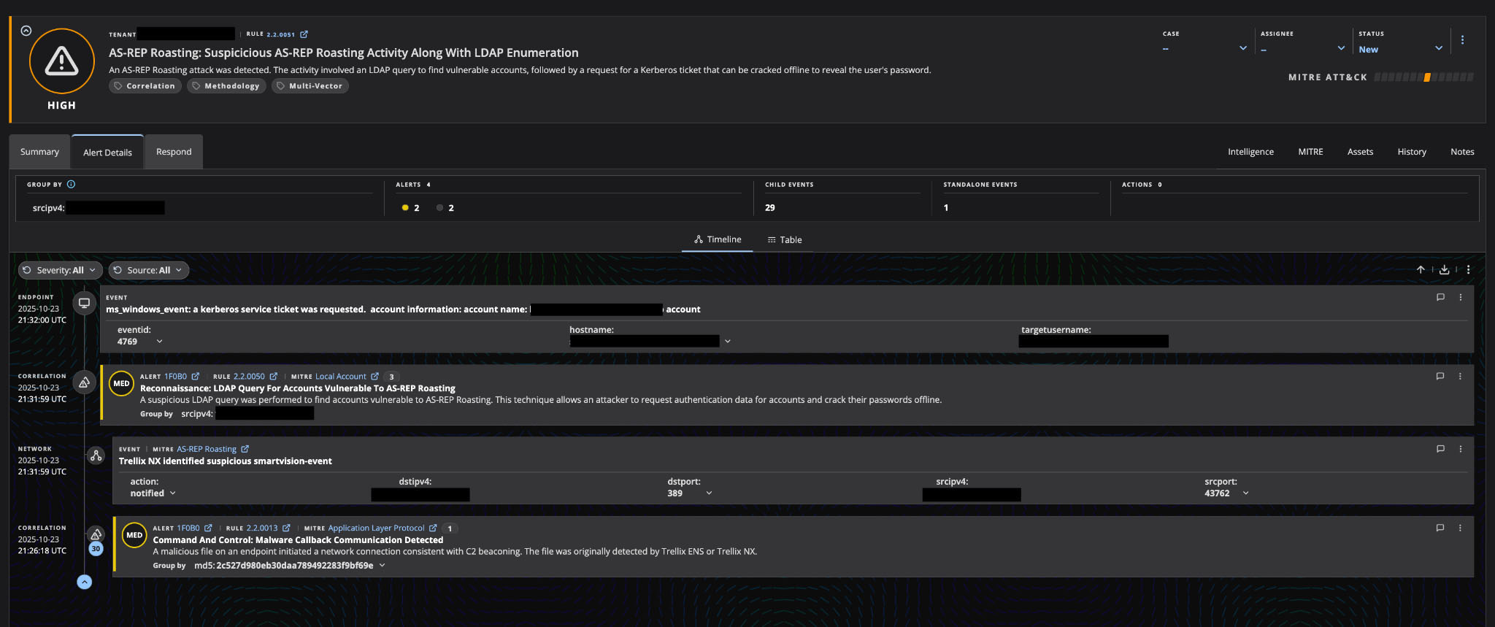Open the Status dropdown showing New
Viewport: 1495px width, 627px height.
pos(1399,49)
